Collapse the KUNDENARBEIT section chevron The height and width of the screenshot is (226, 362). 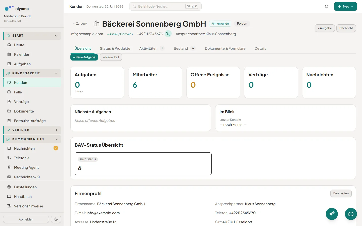(56, 73)
